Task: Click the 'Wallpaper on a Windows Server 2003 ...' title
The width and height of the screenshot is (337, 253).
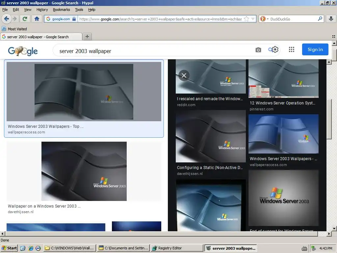Action: pyautogui.click(x=44, y=206)
